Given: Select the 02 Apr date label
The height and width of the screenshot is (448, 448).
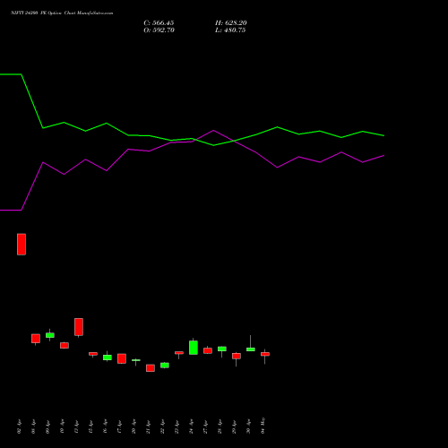Looking at the screenshot, I should tap(20, 427).
